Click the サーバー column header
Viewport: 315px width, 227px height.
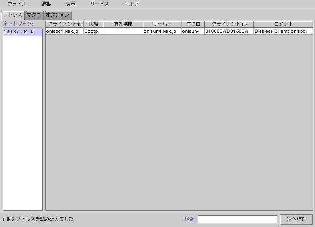(162, 24)
